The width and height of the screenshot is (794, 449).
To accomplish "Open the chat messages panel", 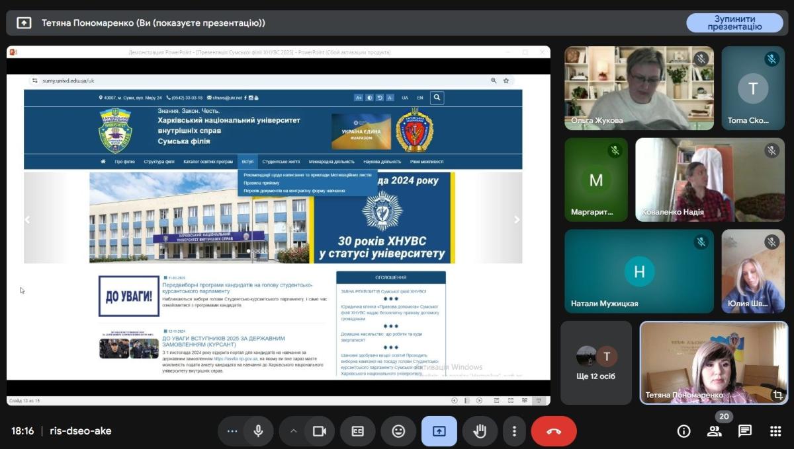I will pyautogui.click(x=745, y=431).
